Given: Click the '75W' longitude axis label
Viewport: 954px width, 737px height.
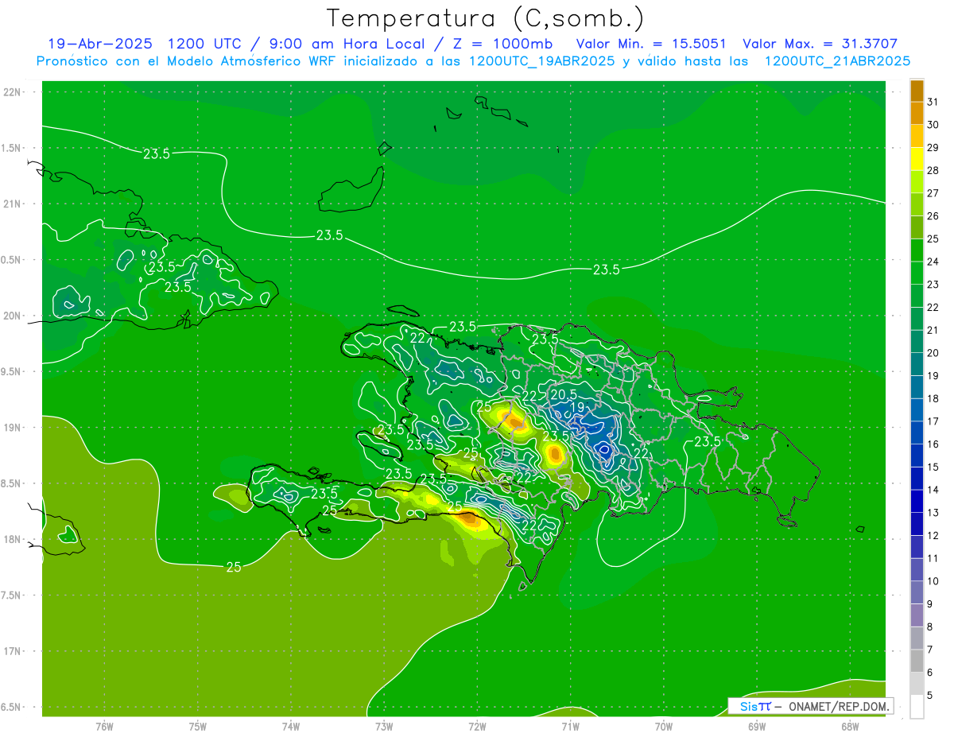Looking at the screenshot, I should [198, 727].
